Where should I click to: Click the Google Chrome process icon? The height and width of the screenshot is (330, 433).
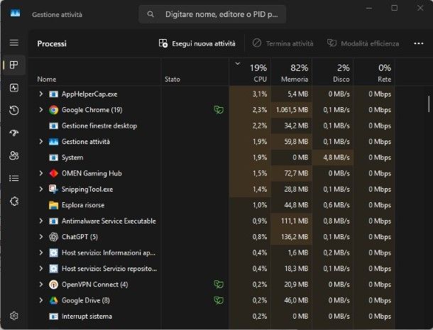pos(53,110)
